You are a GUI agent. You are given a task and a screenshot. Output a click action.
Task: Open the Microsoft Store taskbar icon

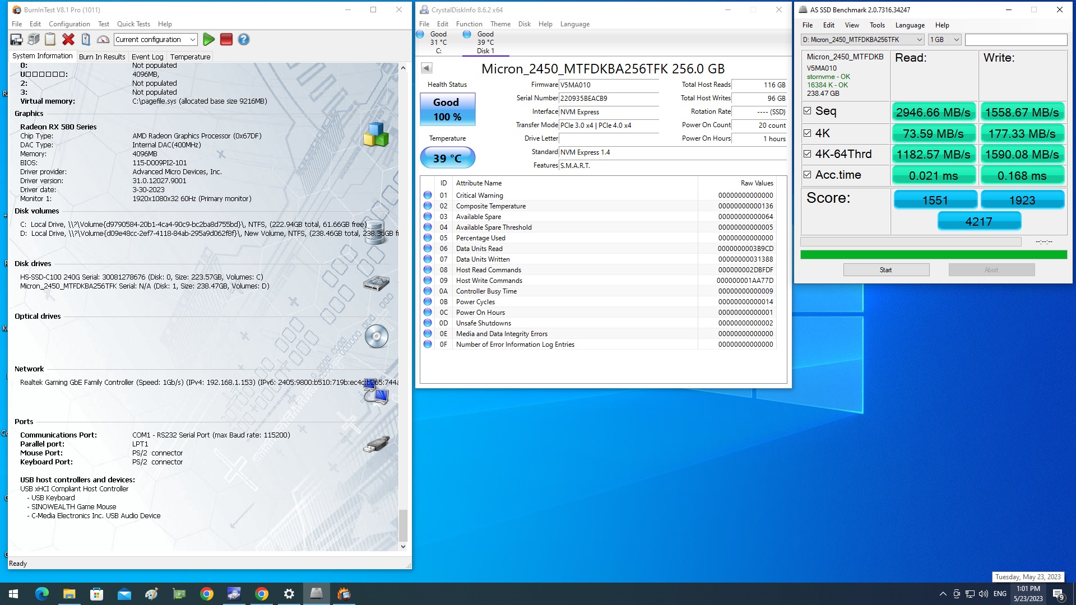96,594
